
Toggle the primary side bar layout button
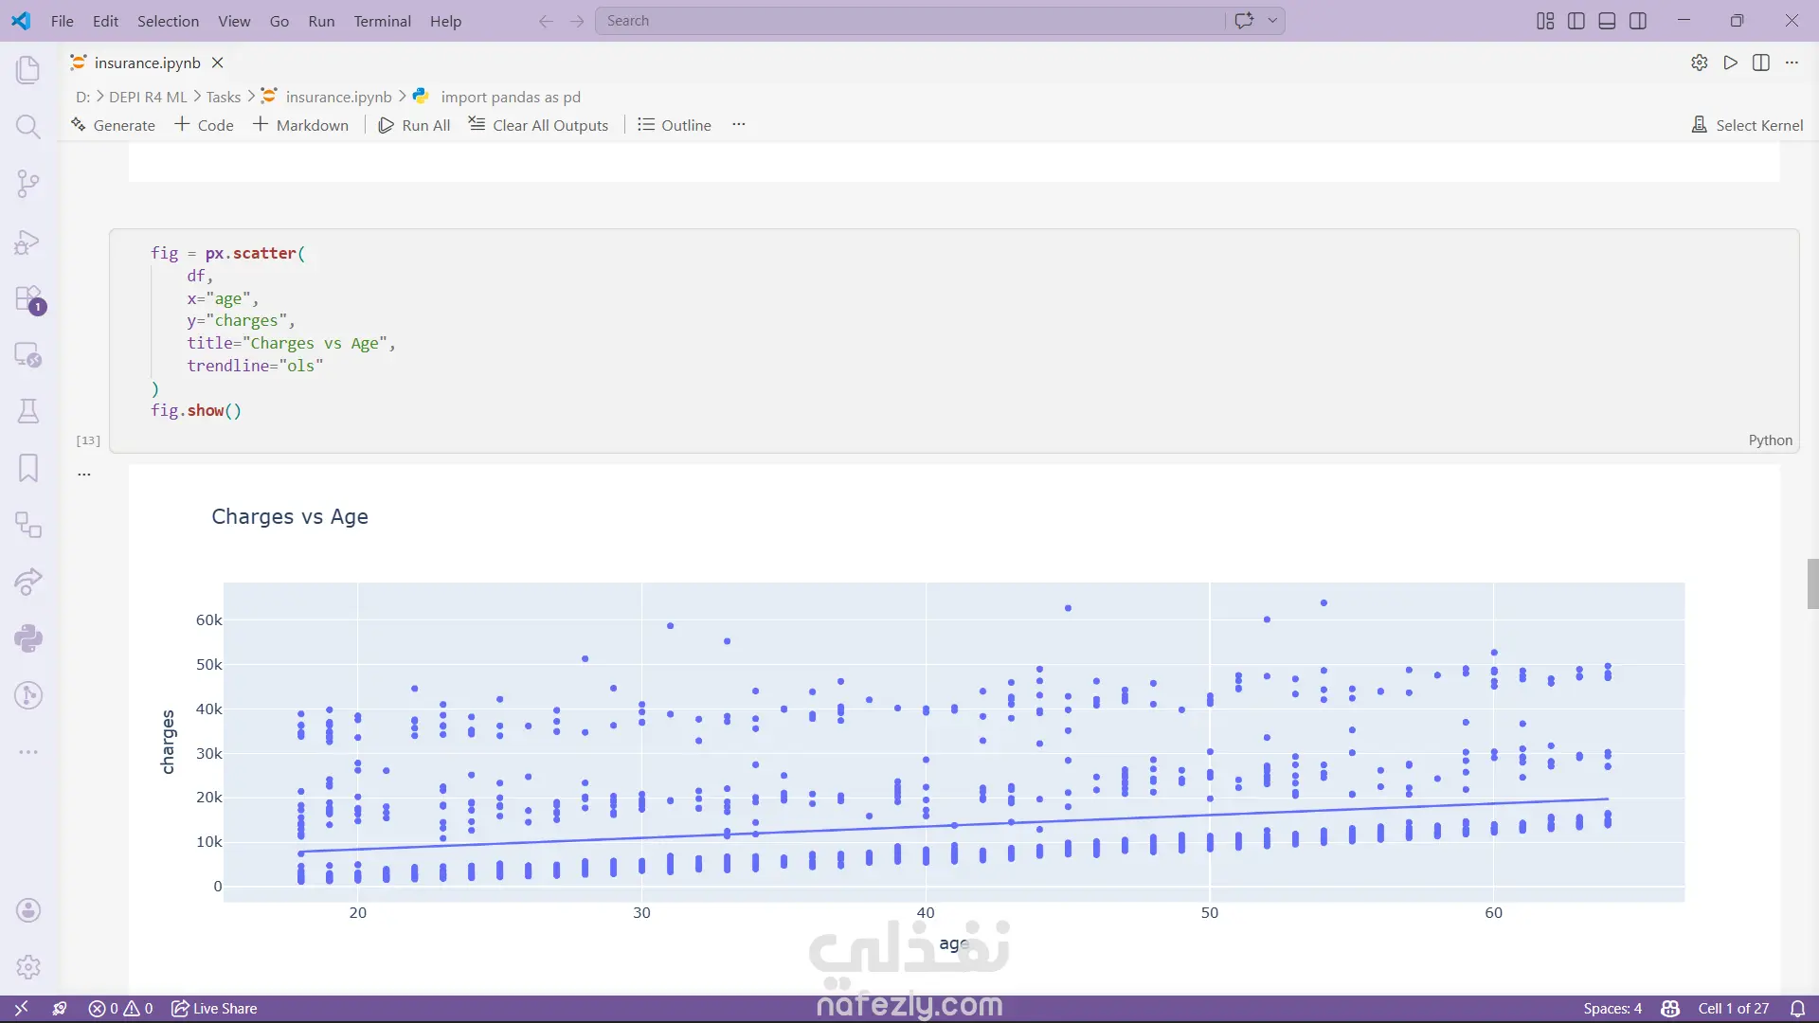coord(1576,21)
